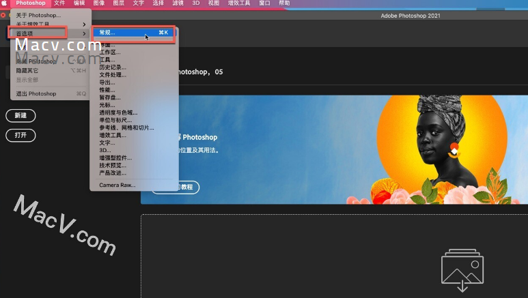Open the Apple menu icon
This screenshot has height=298, width=528.
click(x=4, y=3)
